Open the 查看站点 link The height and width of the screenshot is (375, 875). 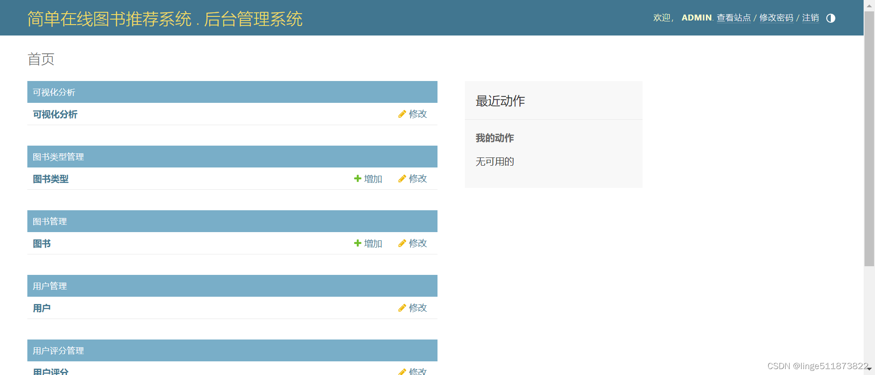(x=734, y=18)
